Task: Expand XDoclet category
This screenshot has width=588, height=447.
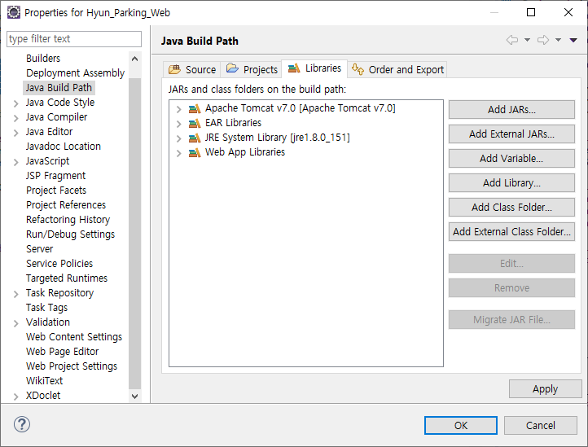Action: 15,397
